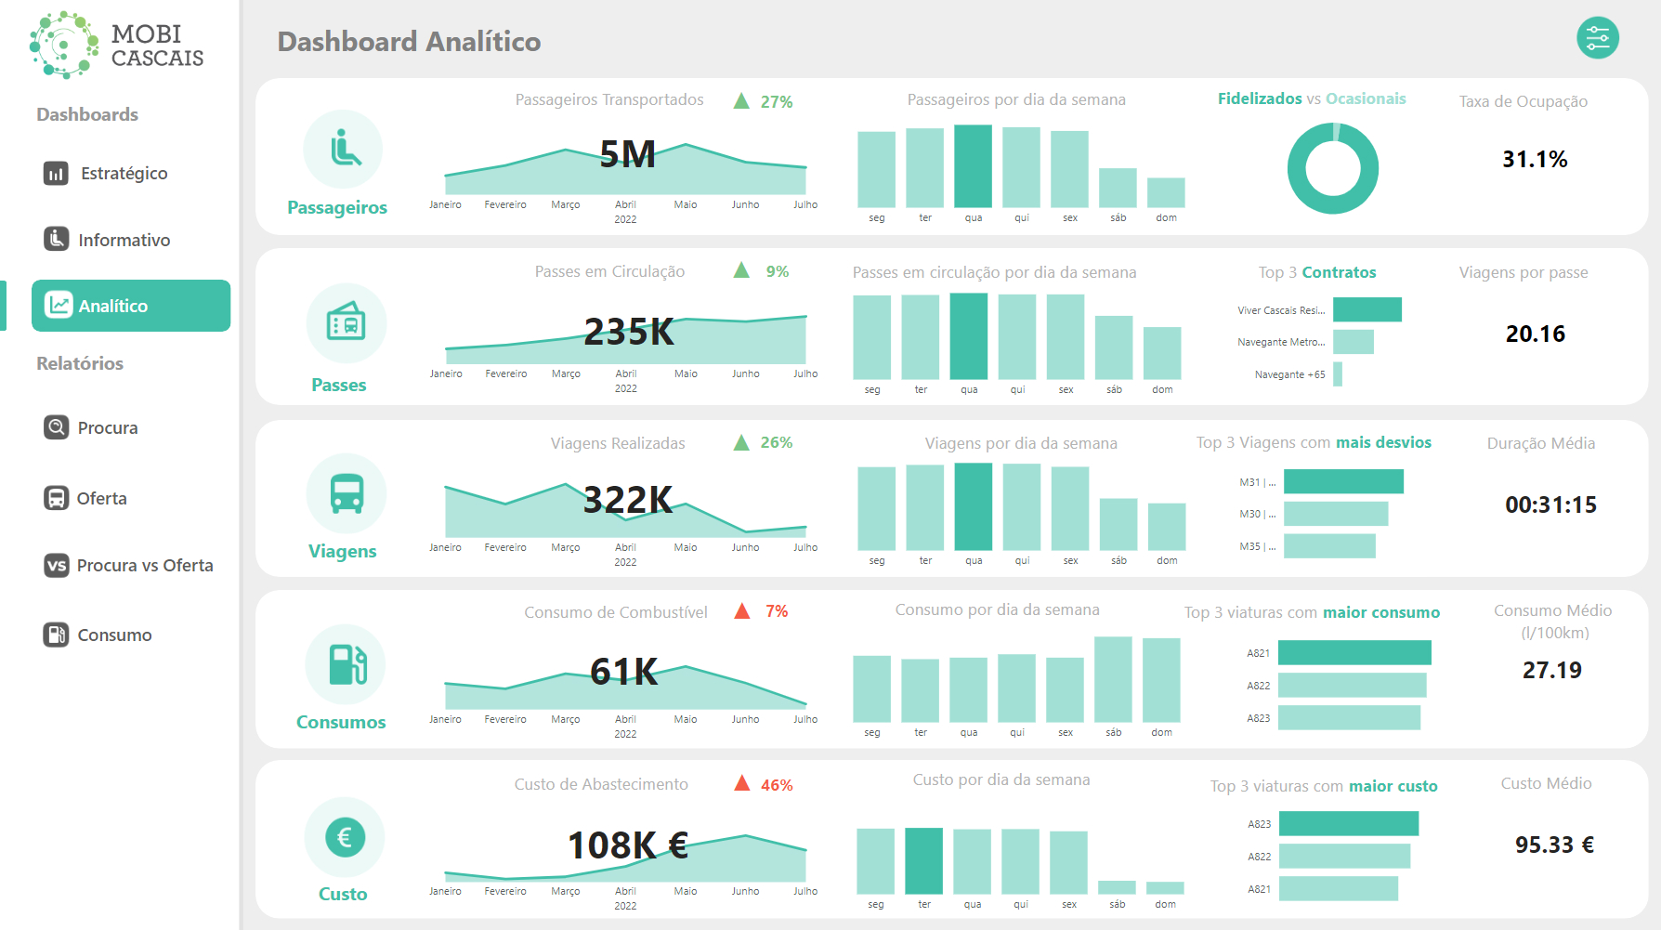Click the Passes ticket icon
The image size is (1661, 930).
[x=345, y=323]
